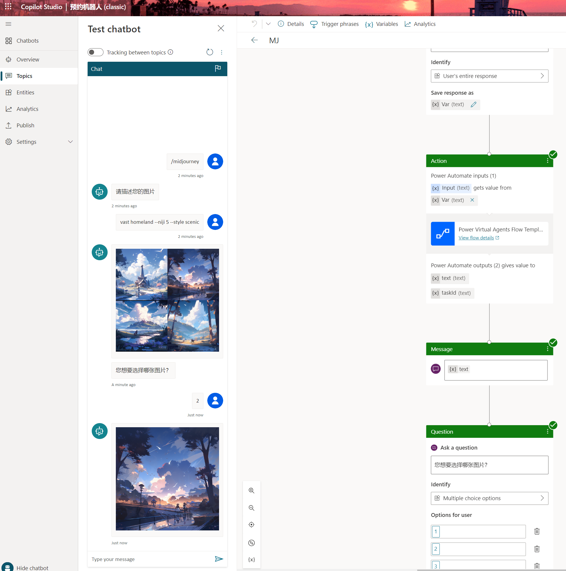566x571 pixels.
Task: Click the flag icon in chat header
Action: click(x=218, y=68)
